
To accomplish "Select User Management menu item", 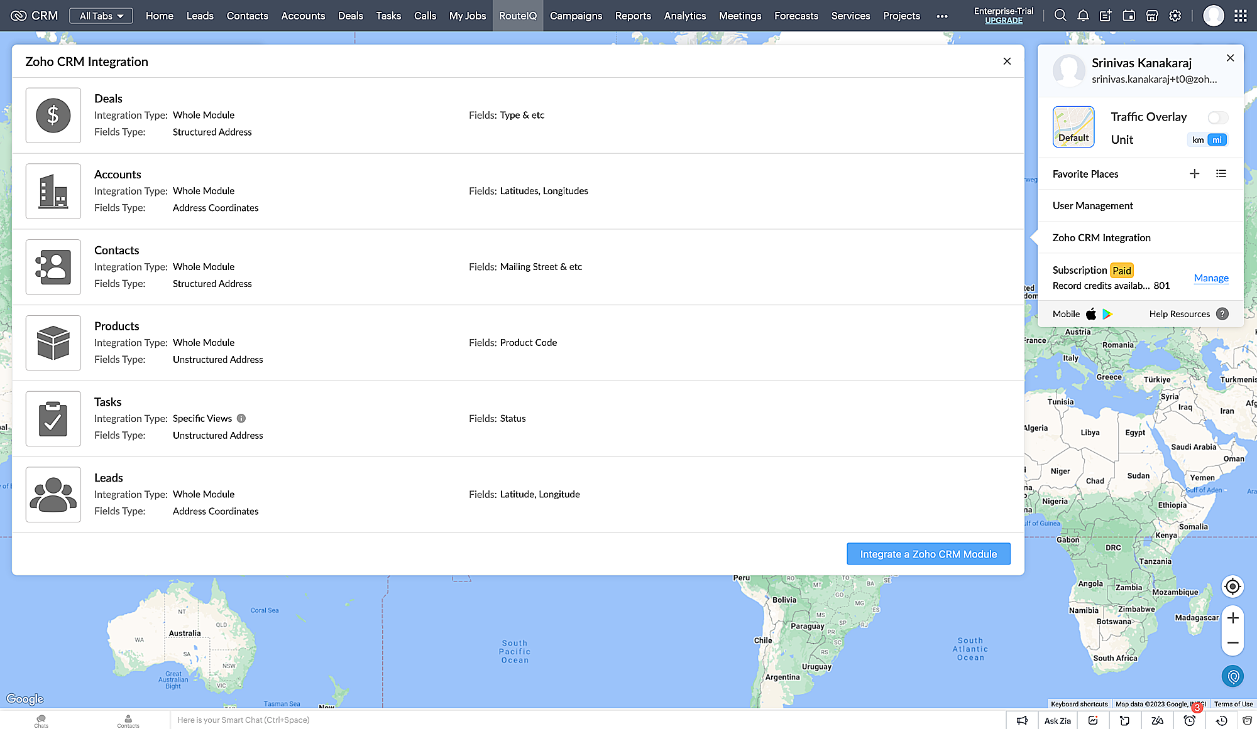I will click(1092, 206).
